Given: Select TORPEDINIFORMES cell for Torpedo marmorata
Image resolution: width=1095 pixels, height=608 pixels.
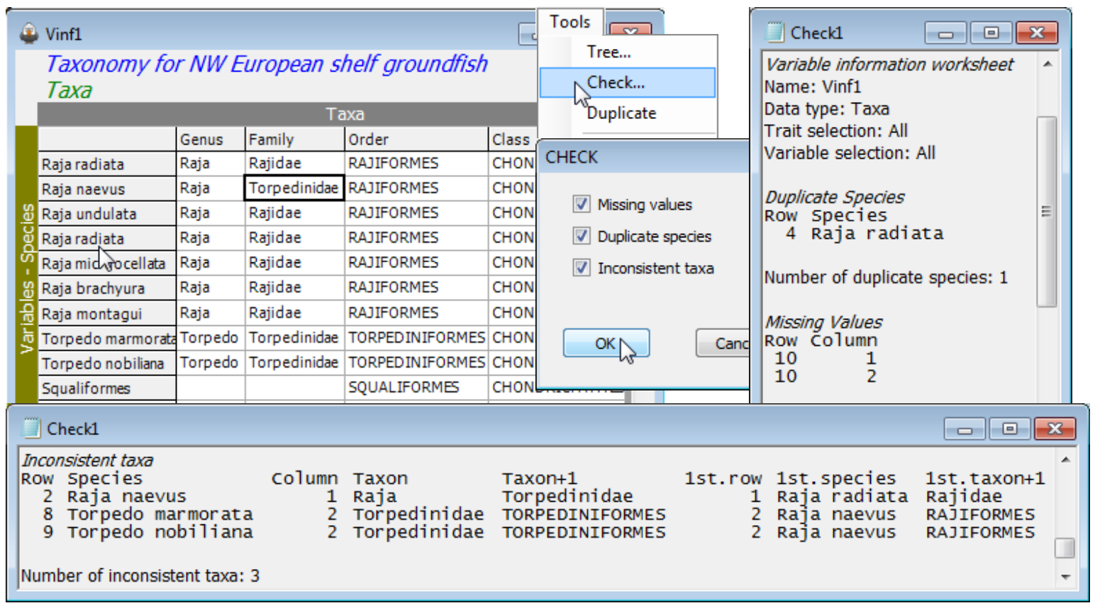Looking at the screenshot, I should coord(416,337).
